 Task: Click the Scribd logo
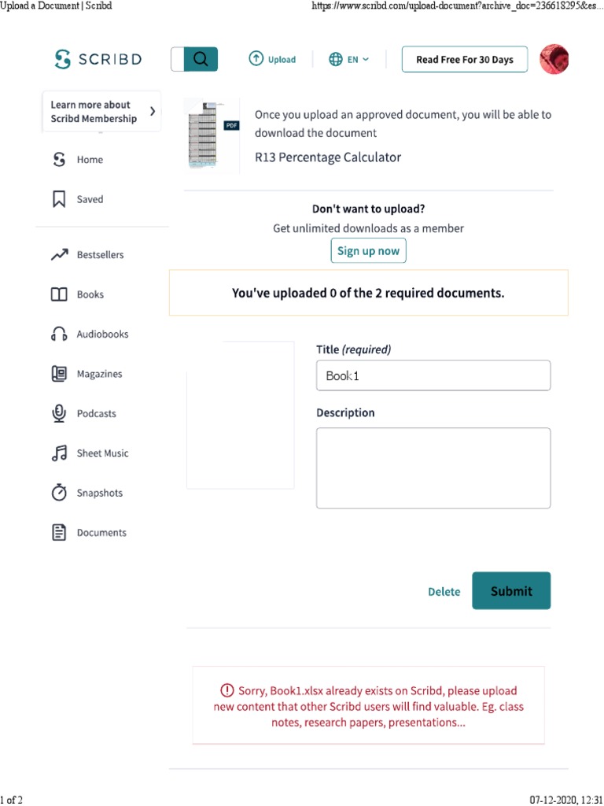(x=98, y=59)
